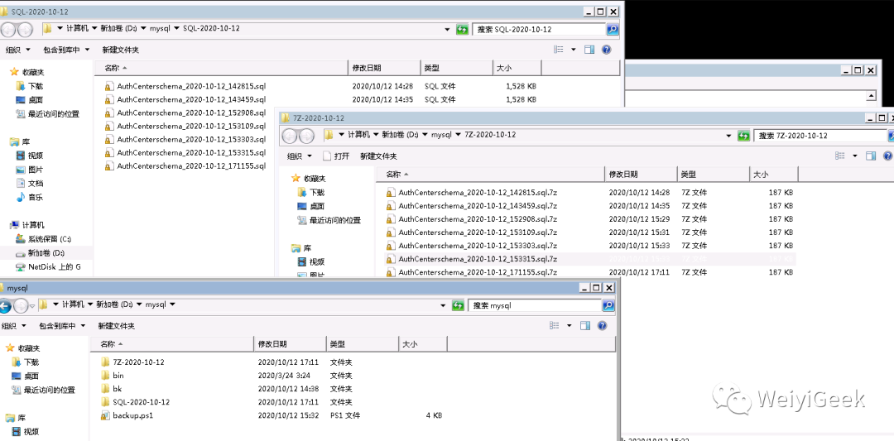Toggle preview pane in mysql window
This screenshot has height=441, width=894.
[x=585, y=326]
